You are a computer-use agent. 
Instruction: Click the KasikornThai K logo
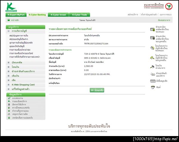point(11,7)
